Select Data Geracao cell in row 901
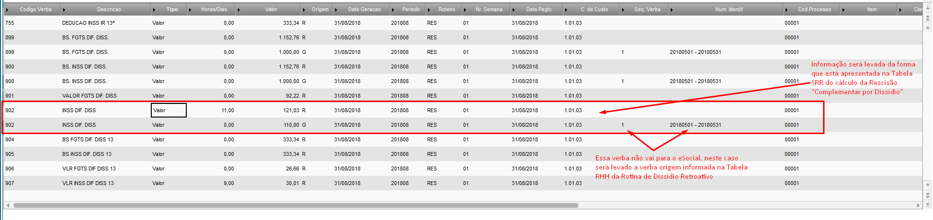The image size is (933, 220). pyautogui.click(x=347, y=96)
